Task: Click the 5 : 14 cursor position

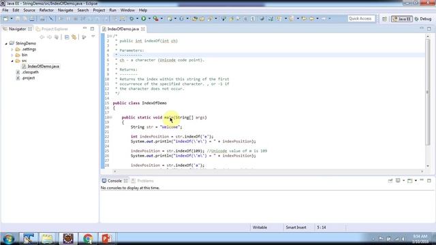Action: pos(322,227)
